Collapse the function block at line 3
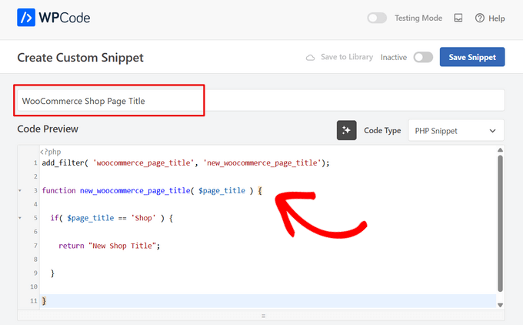 19,190
